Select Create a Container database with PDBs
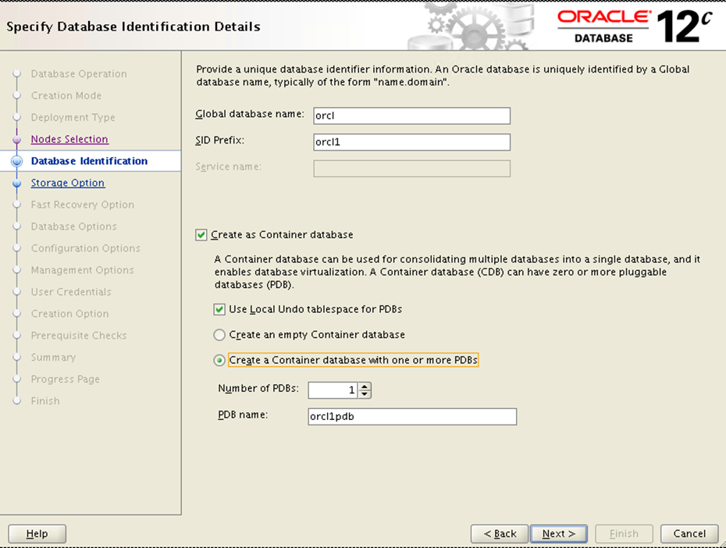This screenshot has width=726, height=548. (219, 361)
